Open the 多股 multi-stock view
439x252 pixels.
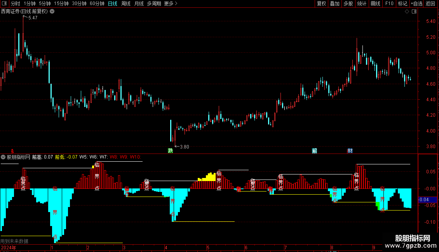[348, 3]
